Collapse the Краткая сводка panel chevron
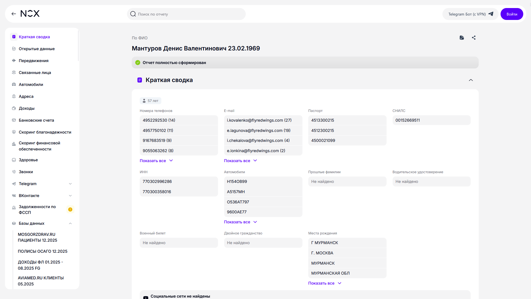 (x=471, y=80)
